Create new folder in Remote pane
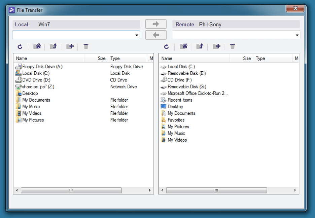315x218 pixels. pyautogui.click(x=216, y=46)
